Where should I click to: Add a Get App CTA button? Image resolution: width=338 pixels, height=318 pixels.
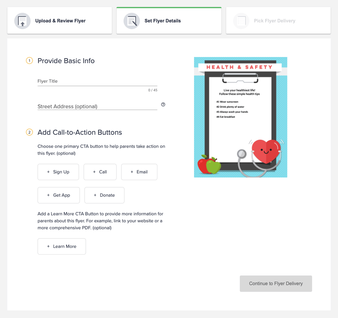click(59, 195)
